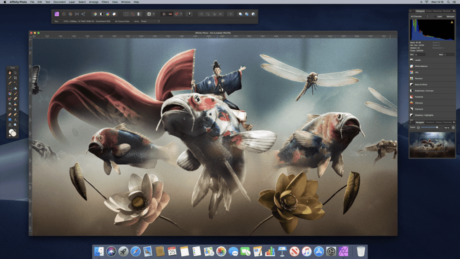Image resolution: width=460 pixels, height=259 pixels.
Task: Switch to the Export Persona share icon
Action: (x=83, y=14)
